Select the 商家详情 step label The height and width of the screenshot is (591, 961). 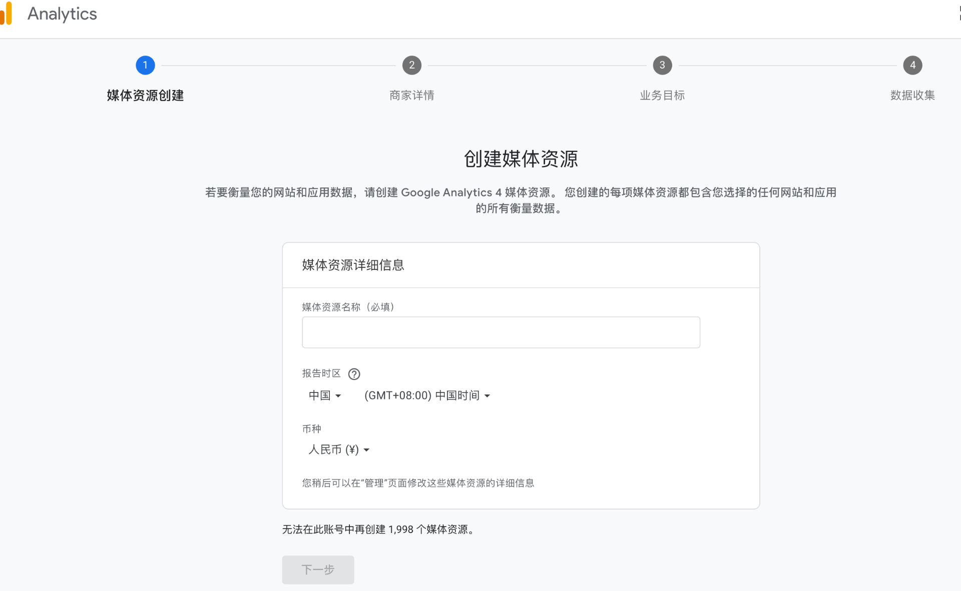click(412, 95)
